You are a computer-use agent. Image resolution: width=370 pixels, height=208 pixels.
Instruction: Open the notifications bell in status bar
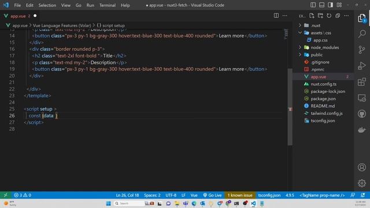coord(362,195)
